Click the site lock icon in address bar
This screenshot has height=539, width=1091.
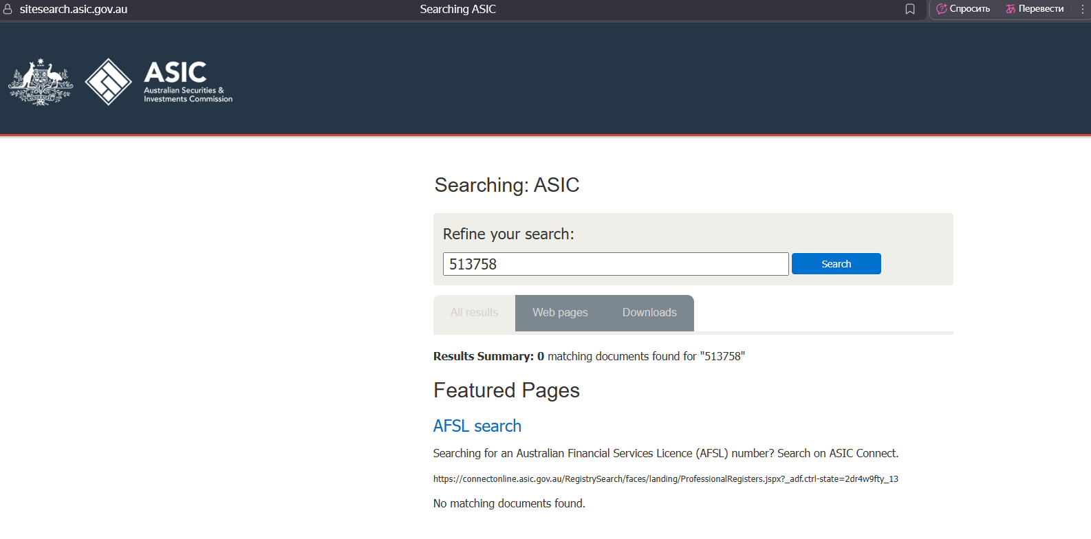(8, 9)
